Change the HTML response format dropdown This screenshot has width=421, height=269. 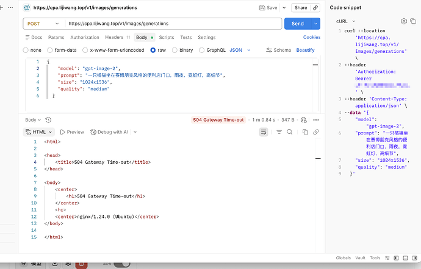tap(39, 132)
